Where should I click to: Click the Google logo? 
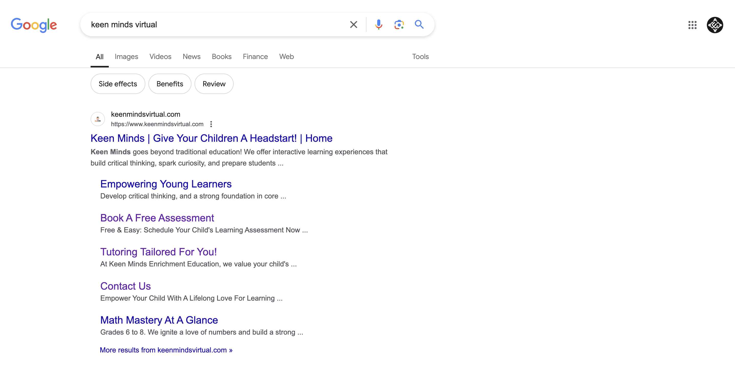[x=34, y=25]
